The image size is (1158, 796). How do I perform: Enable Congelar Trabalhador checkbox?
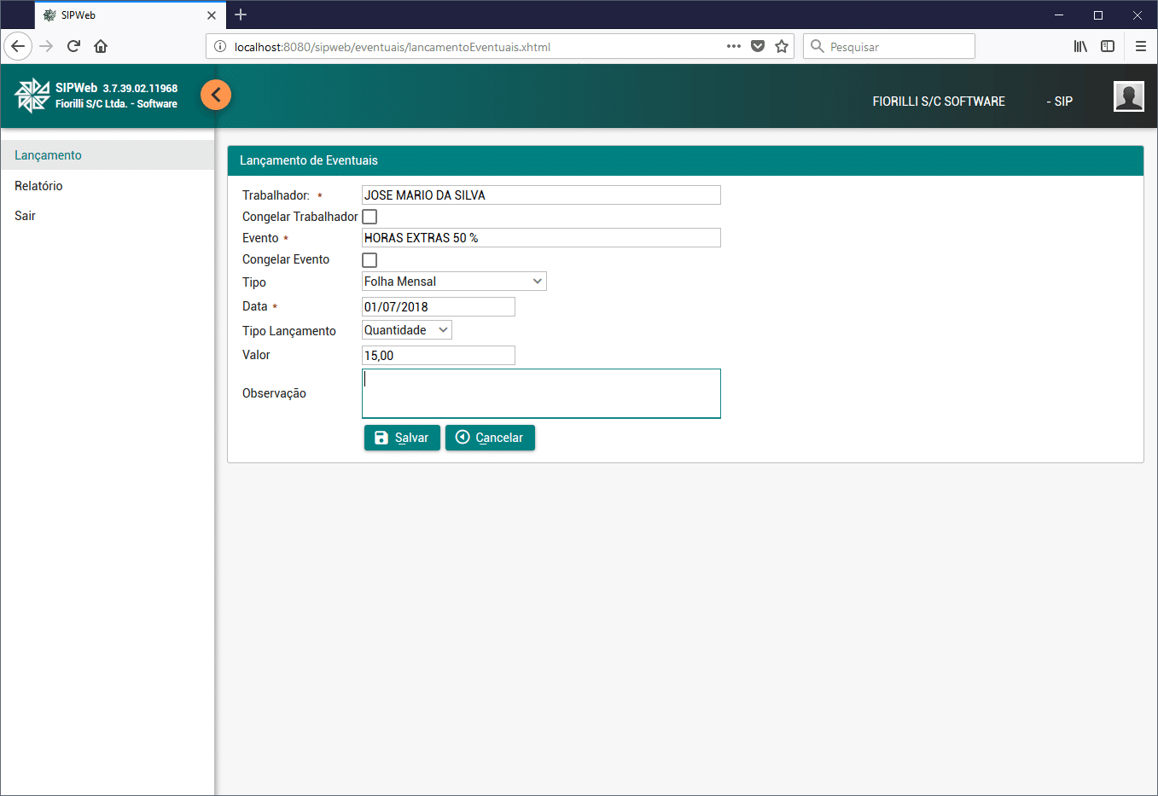coord(370,217)
